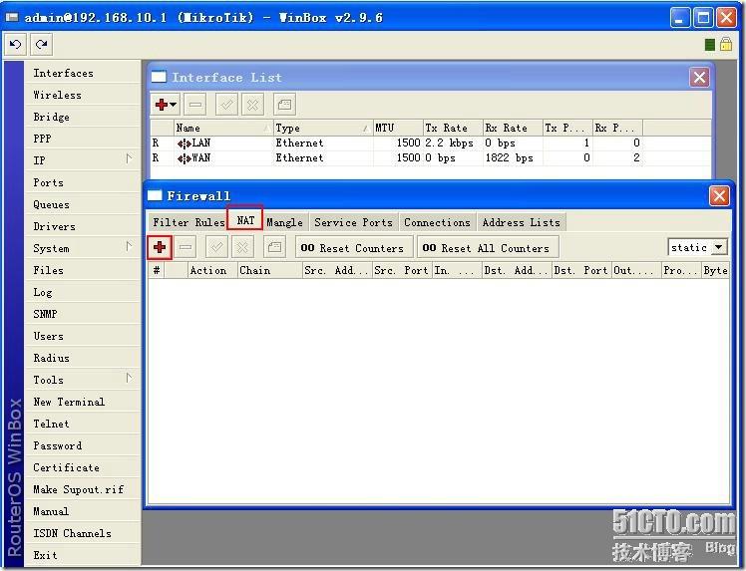
Task: Switch to the Filter Rules tab
Action: [188, 222]
